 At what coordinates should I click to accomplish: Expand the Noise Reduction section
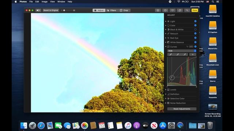coord(166,103)
